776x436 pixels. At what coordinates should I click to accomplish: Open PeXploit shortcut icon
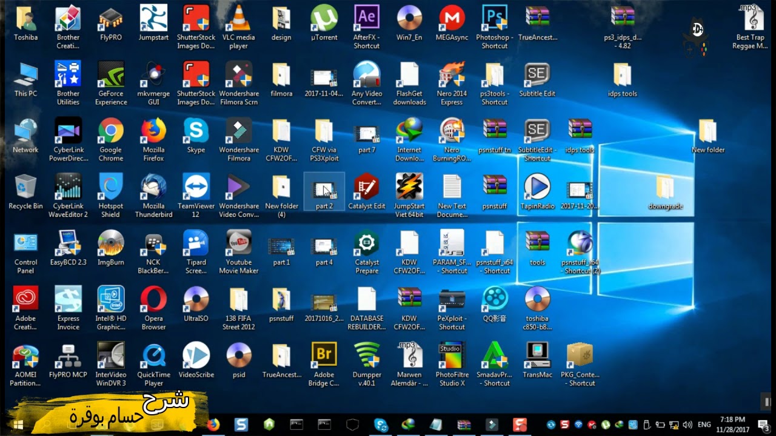[452, 299]
